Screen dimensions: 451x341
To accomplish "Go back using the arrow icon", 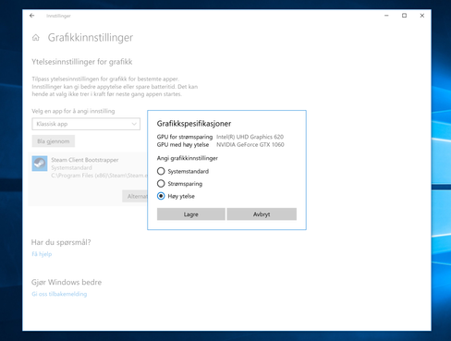I will click(x=32, y=16).
